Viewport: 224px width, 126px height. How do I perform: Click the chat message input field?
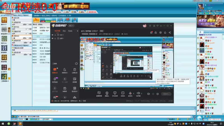tap(104, 116)
